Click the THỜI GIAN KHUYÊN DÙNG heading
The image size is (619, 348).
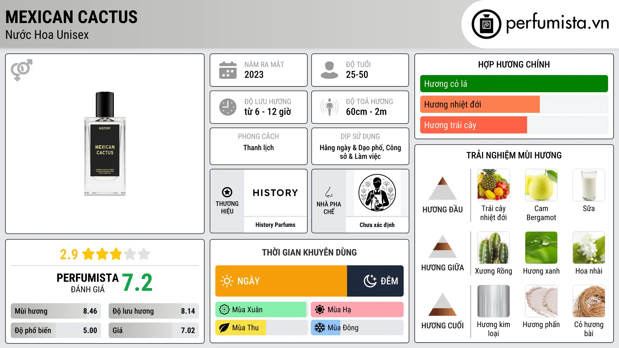click(309, 253)
